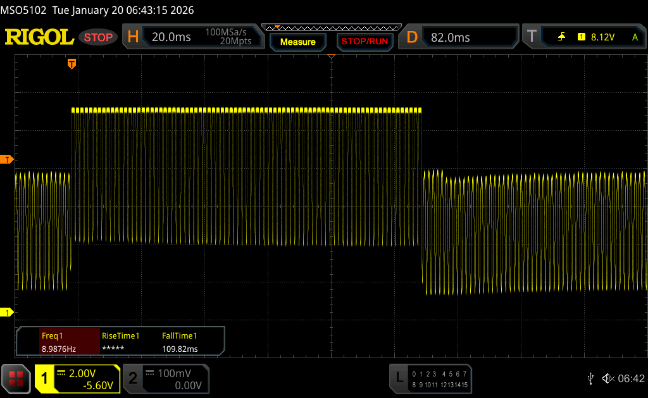This screenshot has width=648, height=398.
Task: Mute the beeper using the speaker icon
Action: pos(607,378)
